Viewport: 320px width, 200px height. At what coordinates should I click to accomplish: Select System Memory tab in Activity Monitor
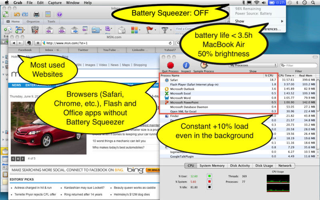[212, 166]
